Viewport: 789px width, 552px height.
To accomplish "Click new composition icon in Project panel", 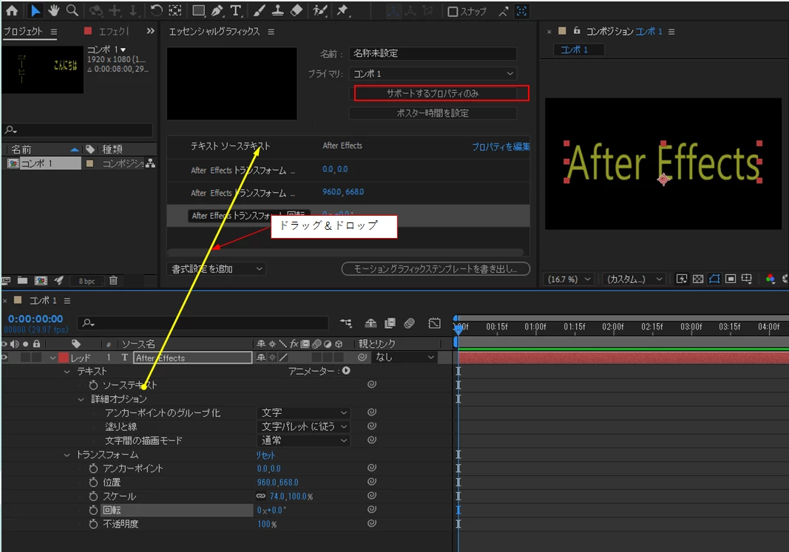I will (41, 281).
